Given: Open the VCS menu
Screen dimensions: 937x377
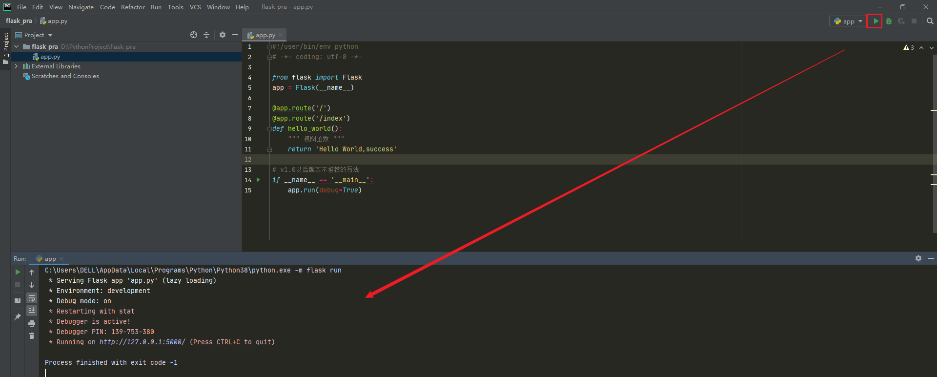Looking at the screenshot, I should pos(195,7).
